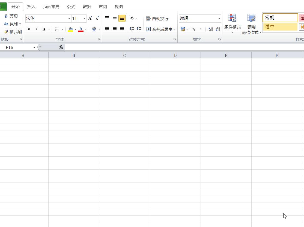
Task: Open the border style dropdown arrow
Action: click(62, 29)
